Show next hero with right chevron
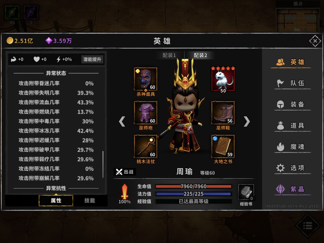 [247, 121]
